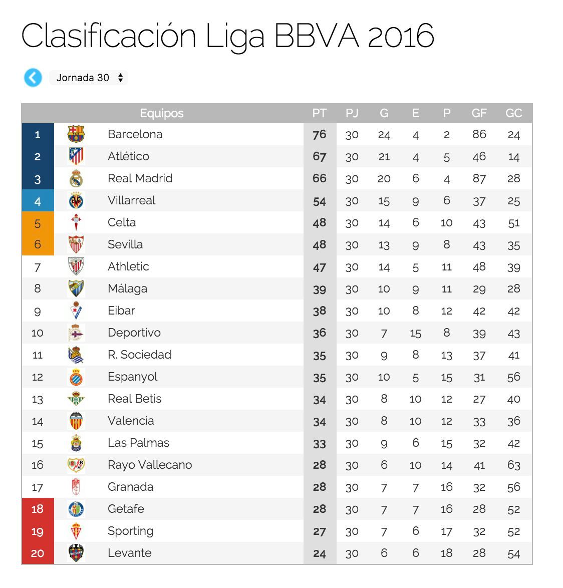This screenshot has width=563, height=588.
Task: Click the Málaga club crest
Action: [x=76, y=289]
